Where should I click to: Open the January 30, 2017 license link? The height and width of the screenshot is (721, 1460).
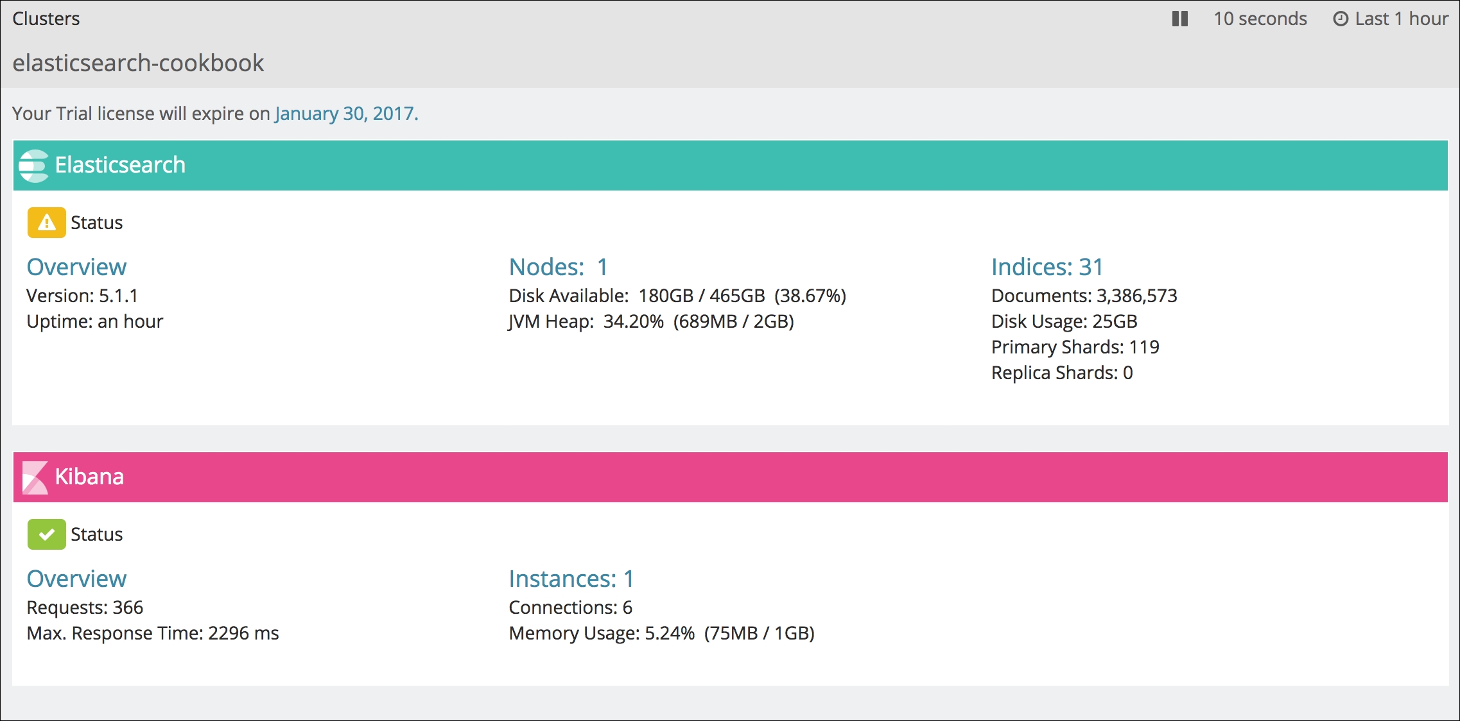347,114
